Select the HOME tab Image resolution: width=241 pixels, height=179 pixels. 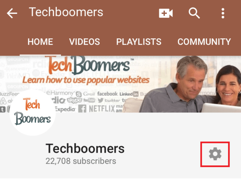tap(40, 42)
